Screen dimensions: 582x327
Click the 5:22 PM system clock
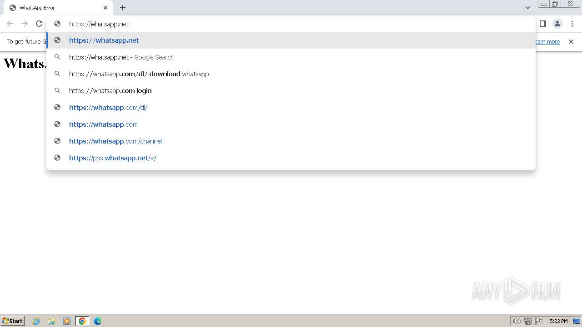click(558, 321)
